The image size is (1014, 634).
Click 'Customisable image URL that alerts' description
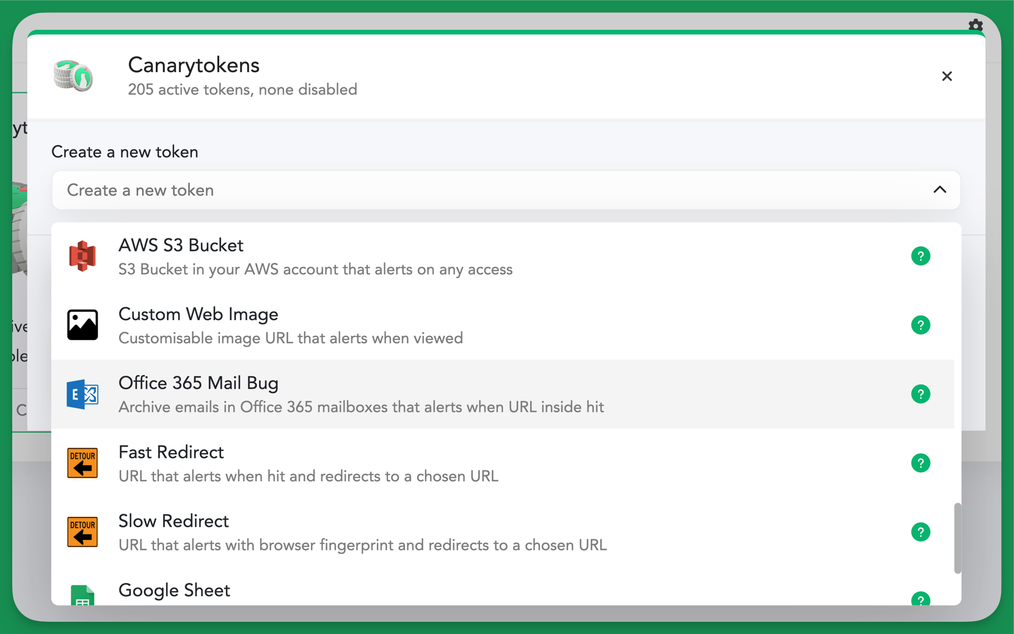pos(291,338)
